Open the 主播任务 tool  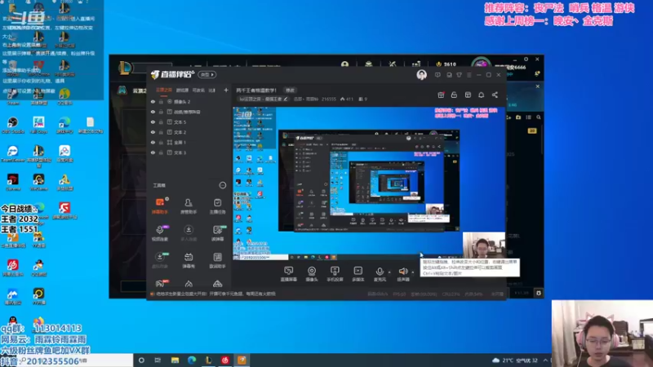(217, 206)
